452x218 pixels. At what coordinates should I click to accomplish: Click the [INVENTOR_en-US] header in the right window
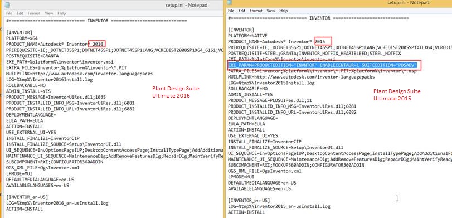tap(249, 200)
